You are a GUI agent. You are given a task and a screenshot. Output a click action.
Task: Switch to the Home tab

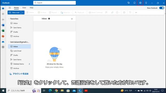click(x=16, y=8)
